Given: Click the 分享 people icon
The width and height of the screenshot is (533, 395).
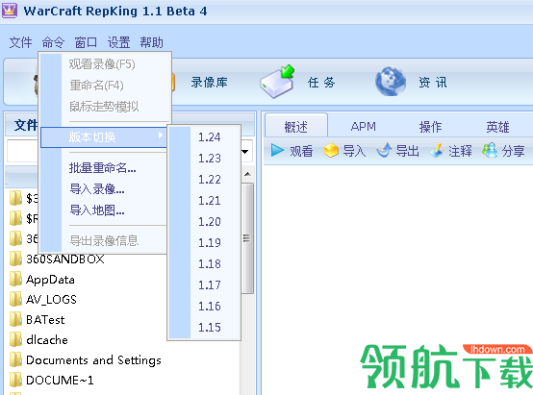Looking at the screenshot, I should [x=490, y=150].
